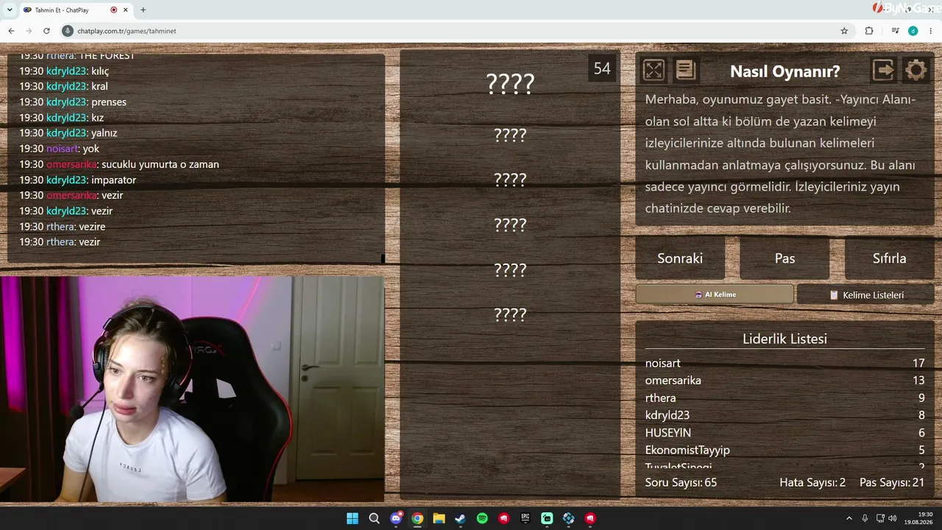The width and height of the screenshot is (942, 530).
Task: Click the 54 countdown timer
Action: click(x=602, y=68)
